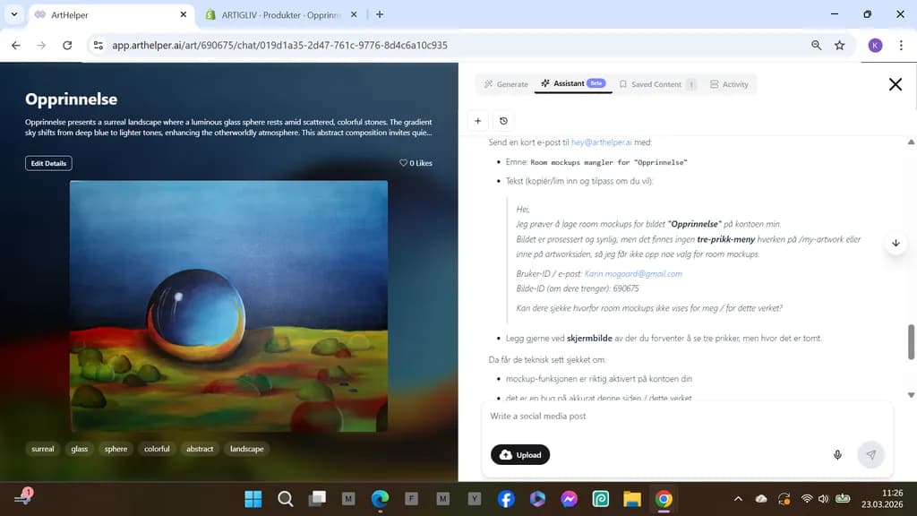Screen dimensions: 917x516
Task: Open Microsoft Edge from taskbar
Action: coord(380,499)
